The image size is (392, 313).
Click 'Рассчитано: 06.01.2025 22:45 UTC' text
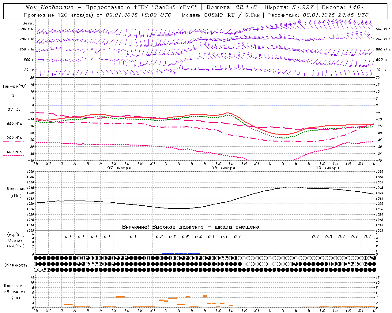(x=318, y=15)
